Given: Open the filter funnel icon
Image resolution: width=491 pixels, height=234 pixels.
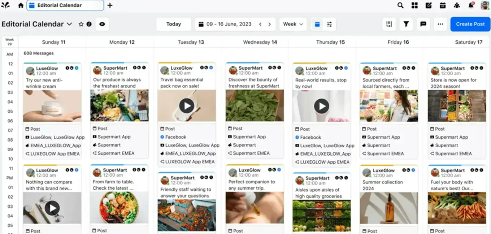Looking at the screenshot, I should click(x=406, y=24).
